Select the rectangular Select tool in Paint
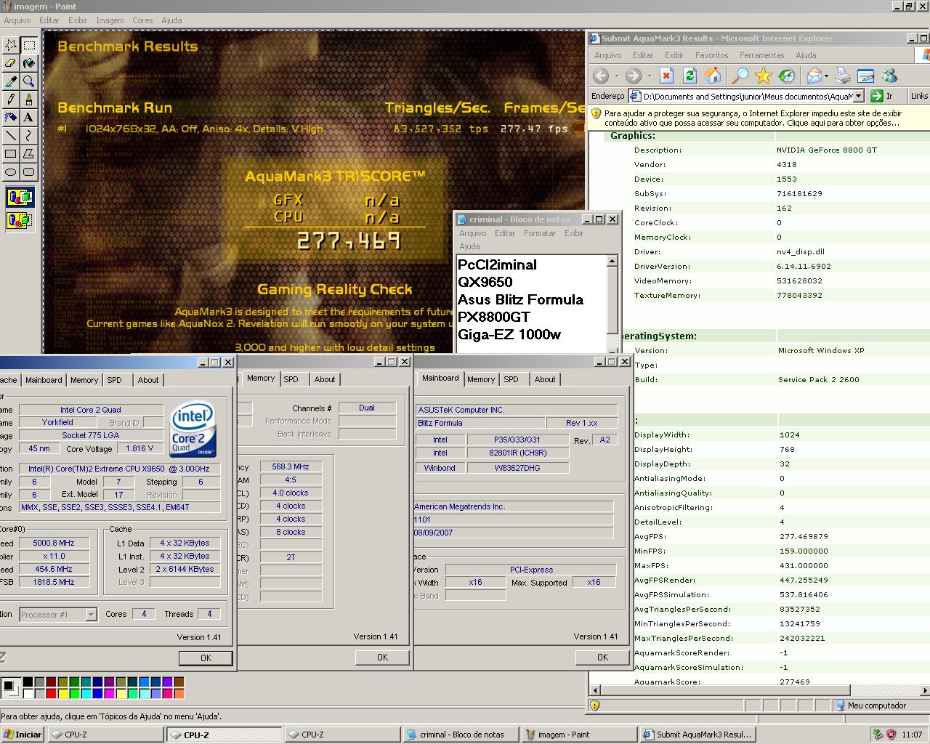Image resolution: width=930 pixels, height=744 pixels. pyautogui.click(x=29, y=46)
